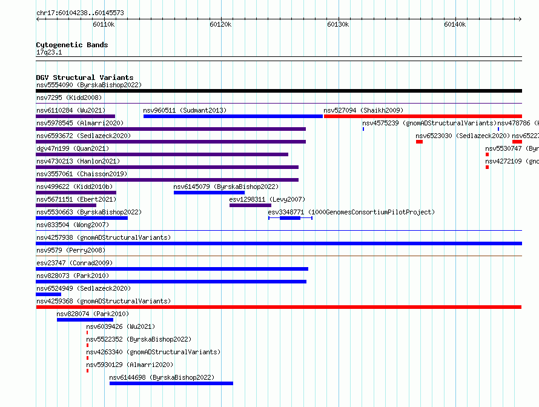Screen dimensions: 539x407
Task: Select the nsv6039426 (Wu2021) red marker
Action: 87,333
